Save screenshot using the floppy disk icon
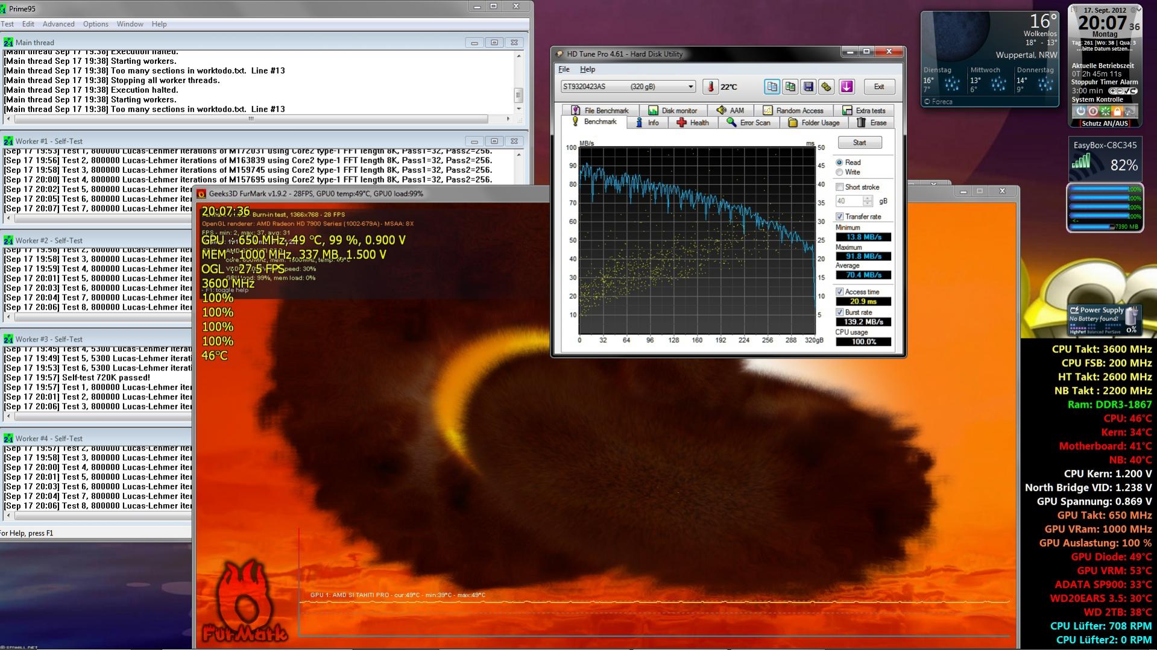 [809, 87]
